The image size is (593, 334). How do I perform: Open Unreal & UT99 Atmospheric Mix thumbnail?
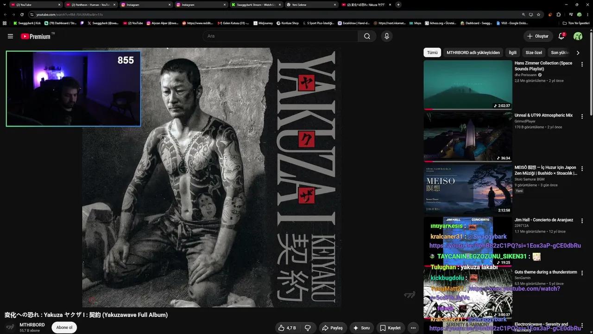pyautogui.click(x=468, y=137)
